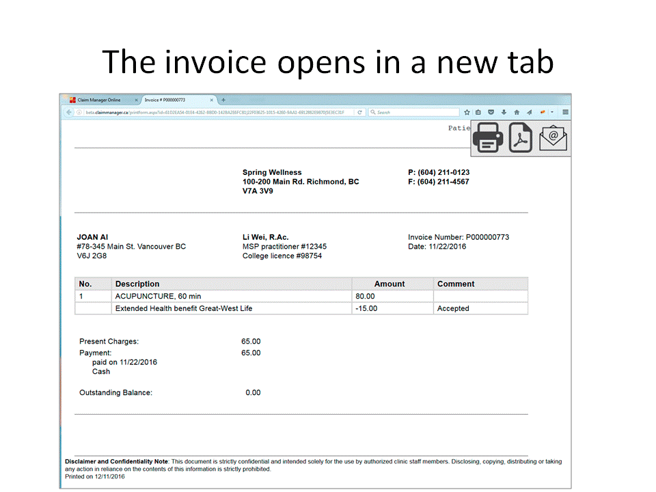Bookmark this page with star icon

(467, 112)
